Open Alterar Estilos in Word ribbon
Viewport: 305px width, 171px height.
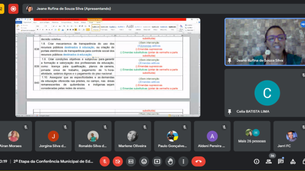coord(181,28)
